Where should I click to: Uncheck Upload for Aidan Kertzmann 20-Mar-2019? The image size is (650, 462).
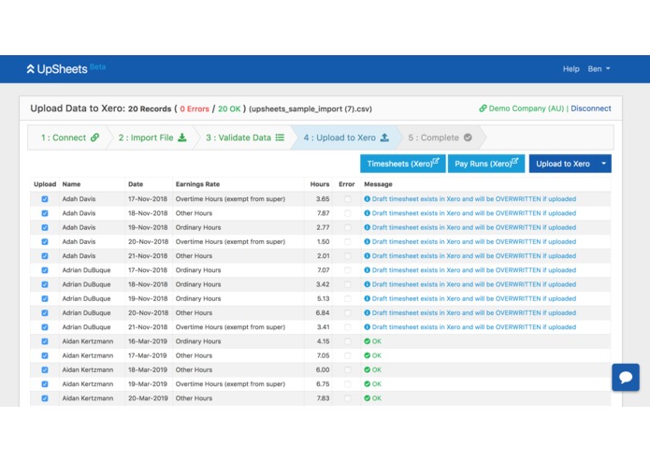click(45, 398)
